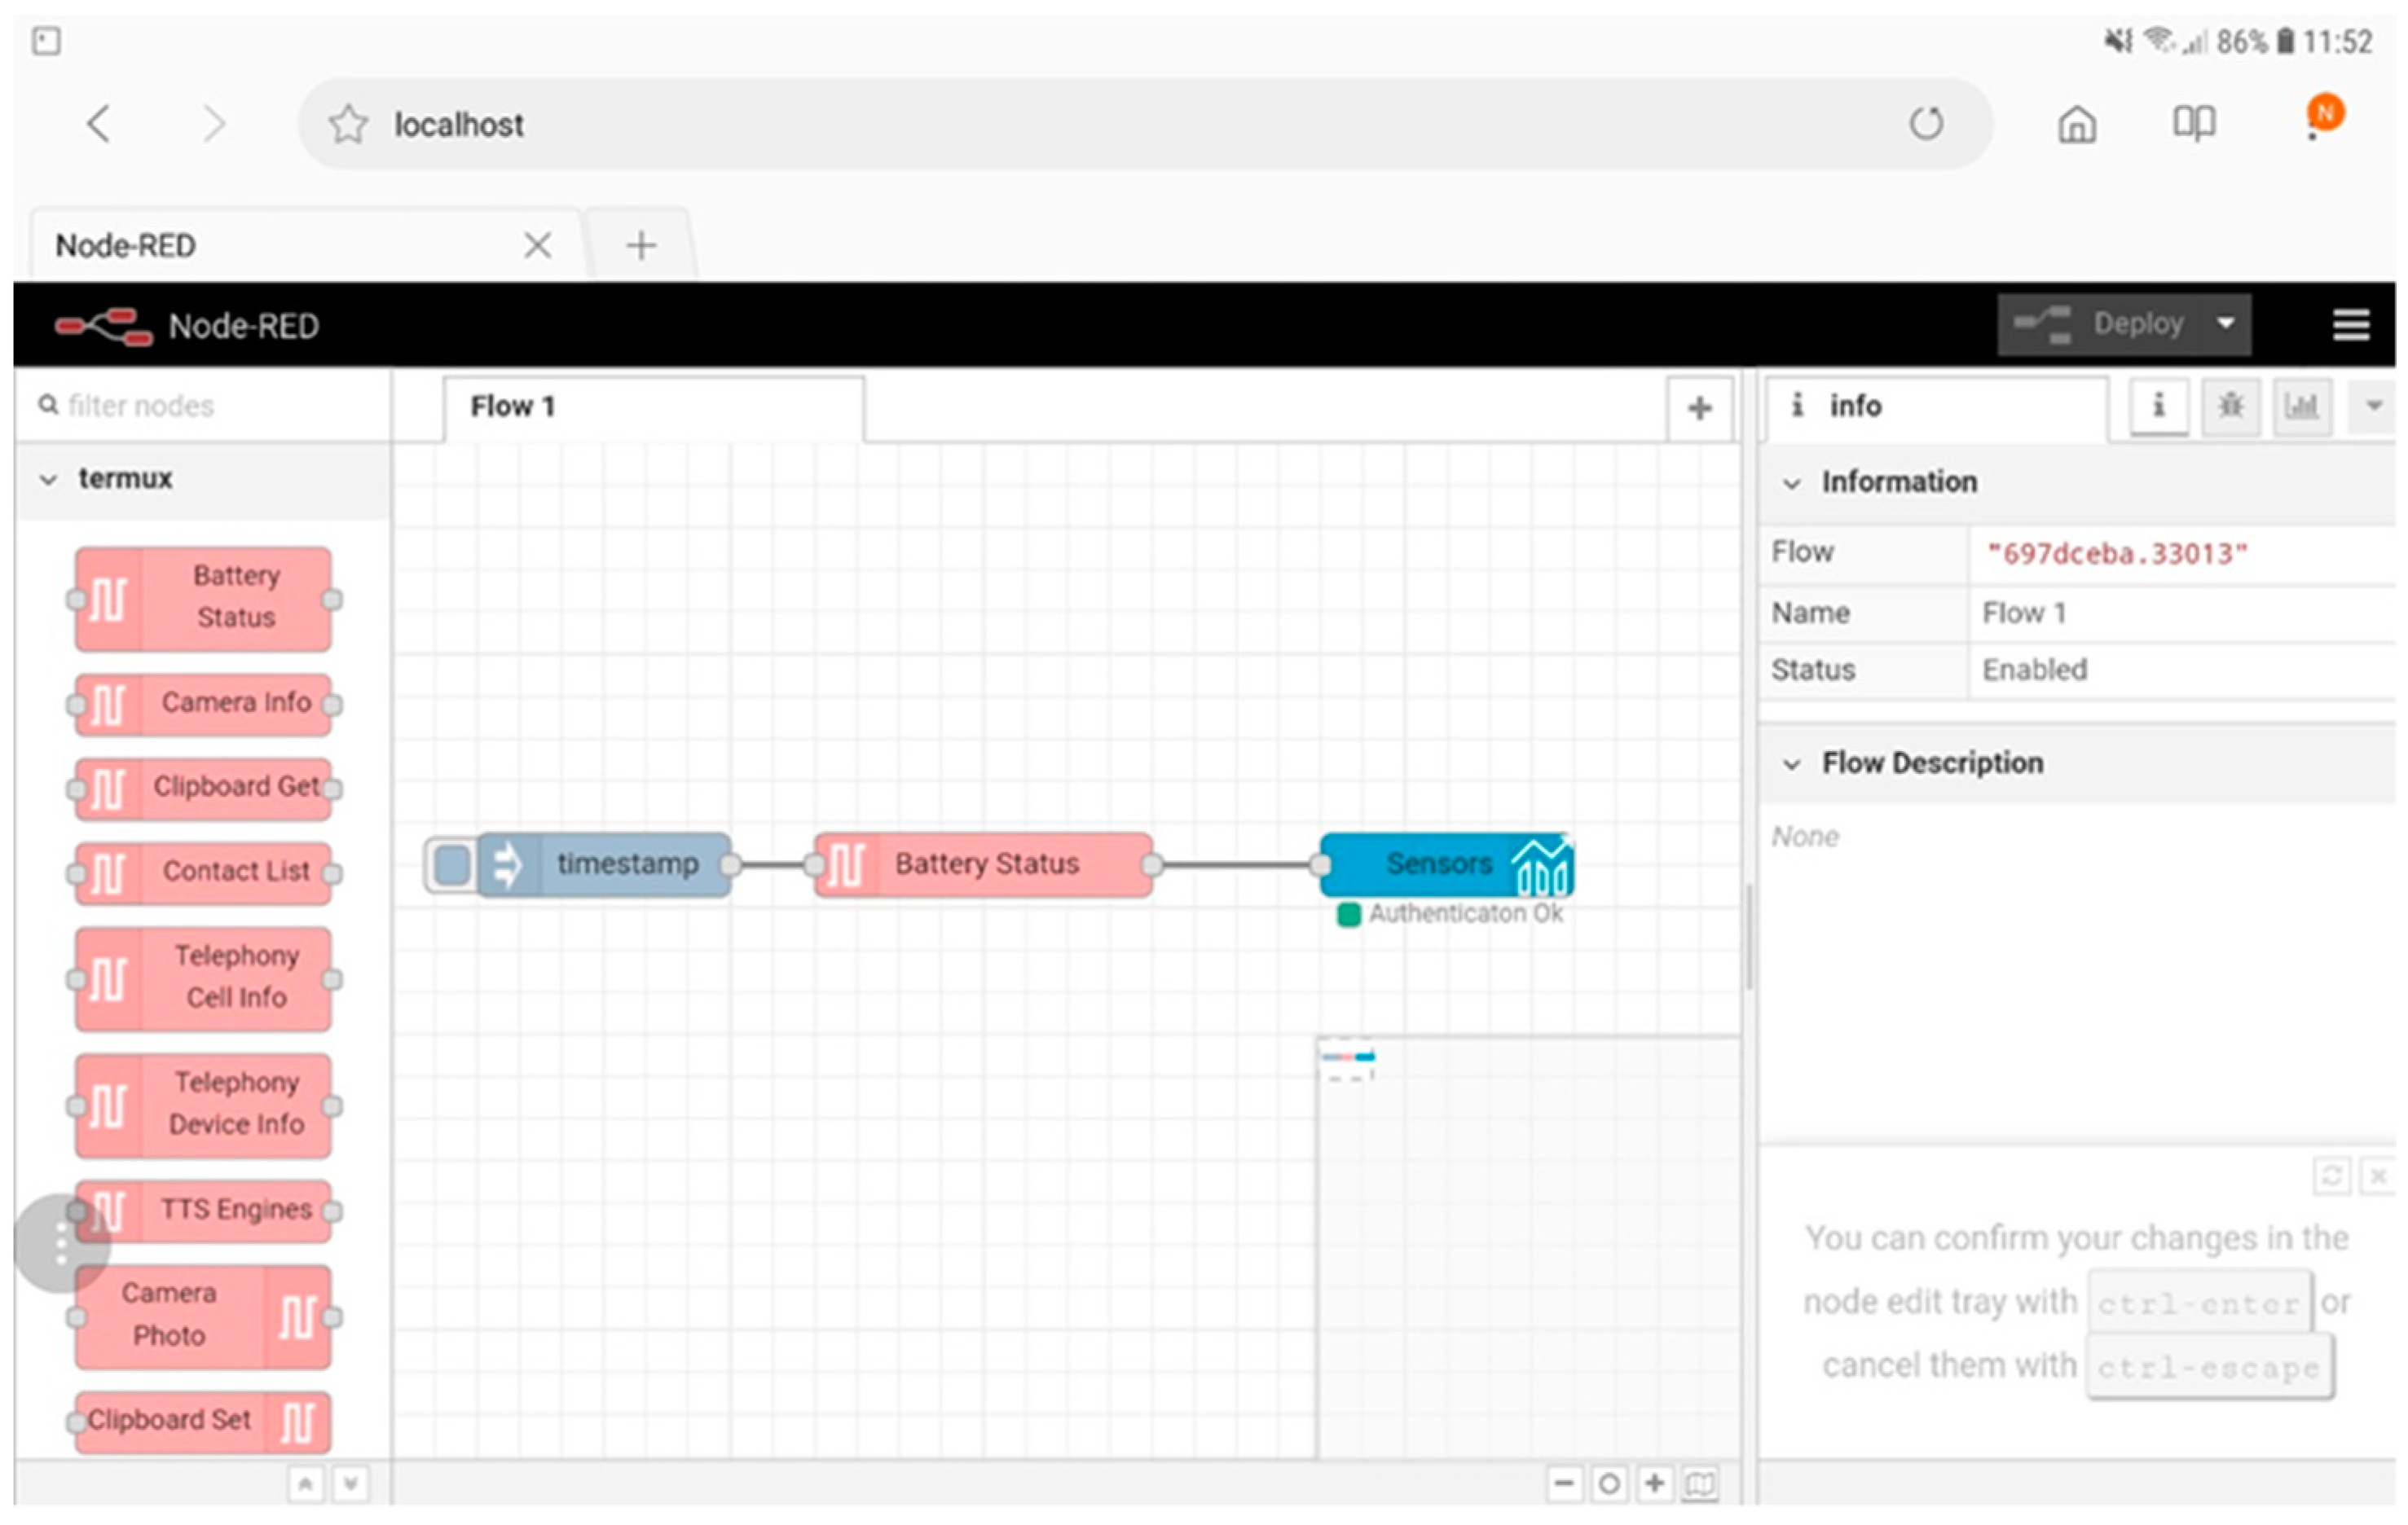Screen dimensions: 2408x1525
Task: Add a new flow tab
Action: click(x=1698, y=408)
